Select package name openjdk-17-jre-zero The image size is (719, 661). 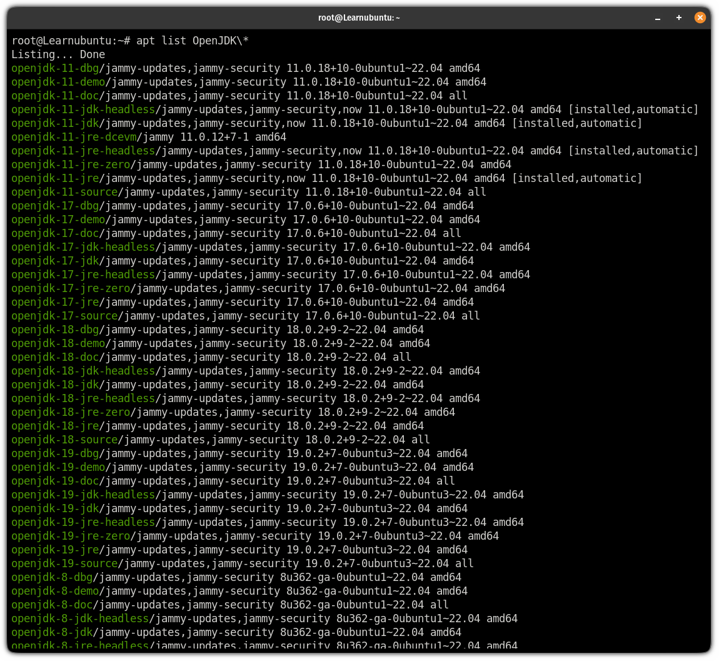(71, 288)
